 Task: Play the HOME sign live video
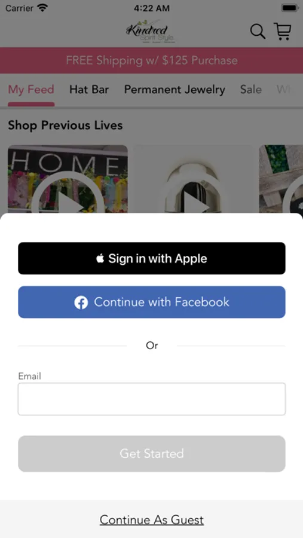pyautogui.click(x=68, y=179)
